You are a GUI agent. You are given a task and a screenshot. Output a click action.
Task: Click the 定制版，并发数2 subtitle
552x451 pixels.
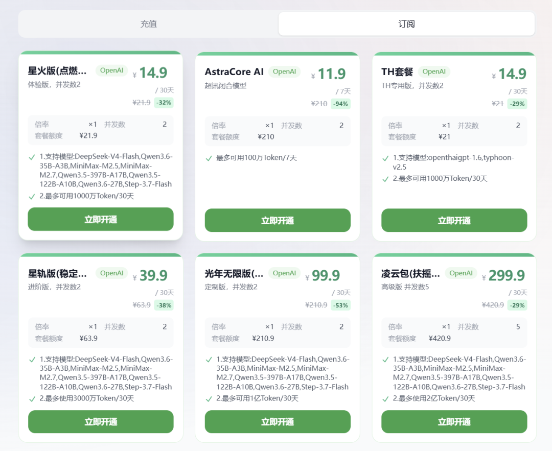pyautogui.click(x=231, y=287)
